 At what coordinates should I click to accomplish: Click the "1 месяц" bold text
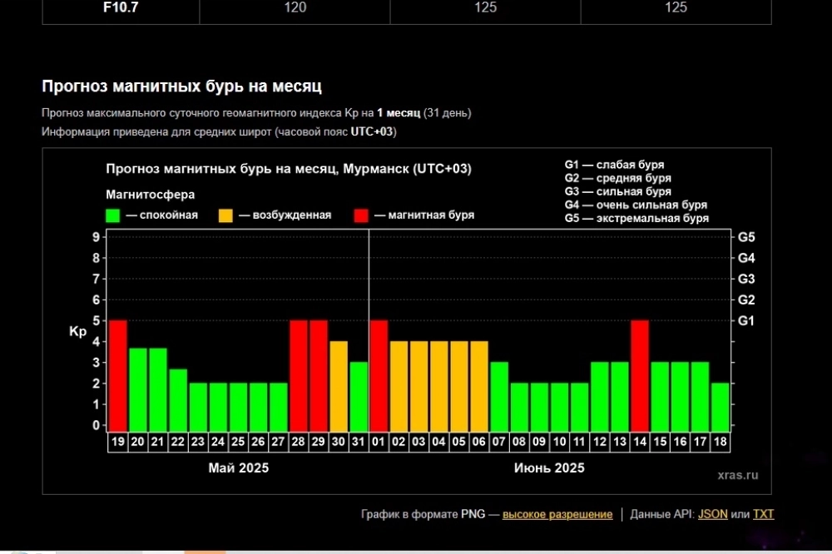click(x=399, y=113)
